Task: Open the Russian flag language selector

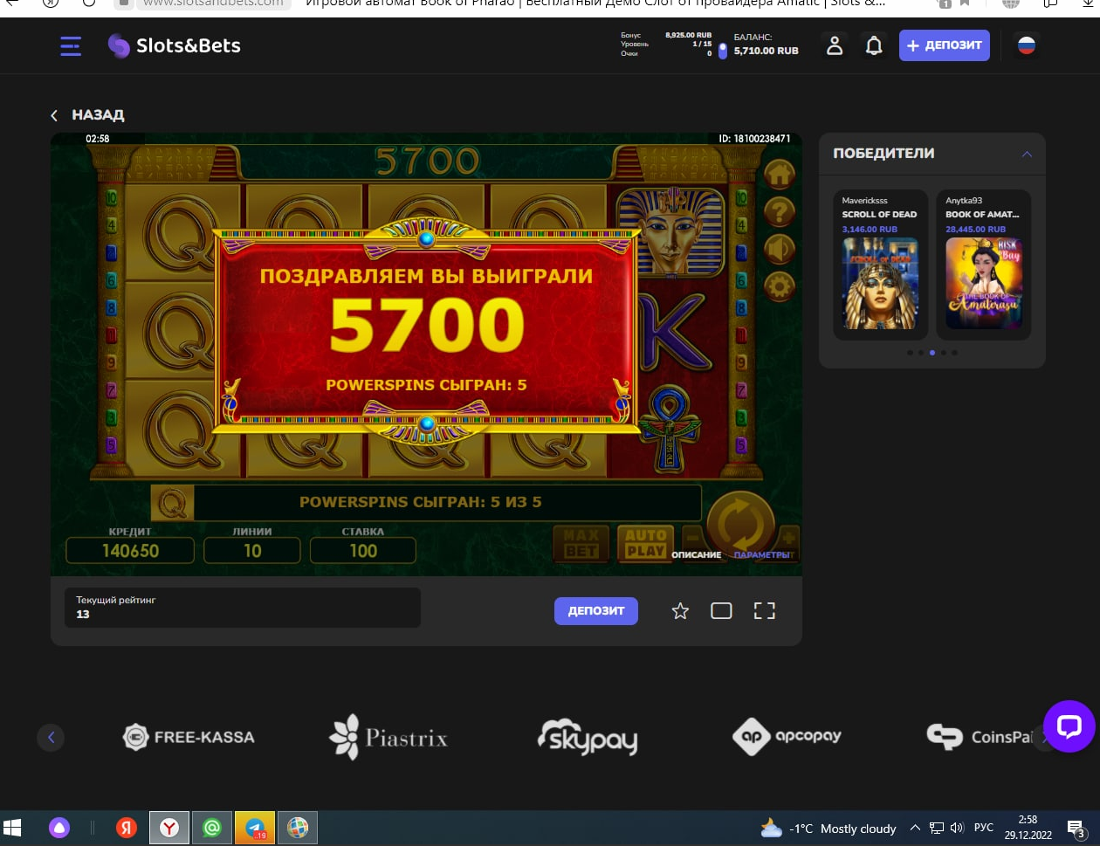Action: 1027,45
